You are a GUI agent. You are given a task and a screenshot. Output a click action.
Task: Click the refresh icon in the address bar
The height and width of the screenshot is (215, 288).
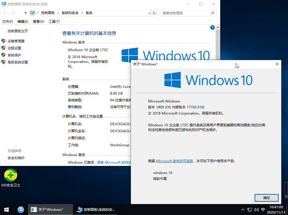[x=154, y=13]
